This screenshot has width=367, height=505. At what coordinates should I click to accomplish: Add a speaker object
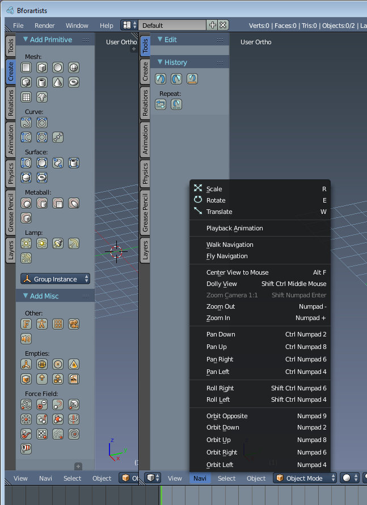point(26,339)
